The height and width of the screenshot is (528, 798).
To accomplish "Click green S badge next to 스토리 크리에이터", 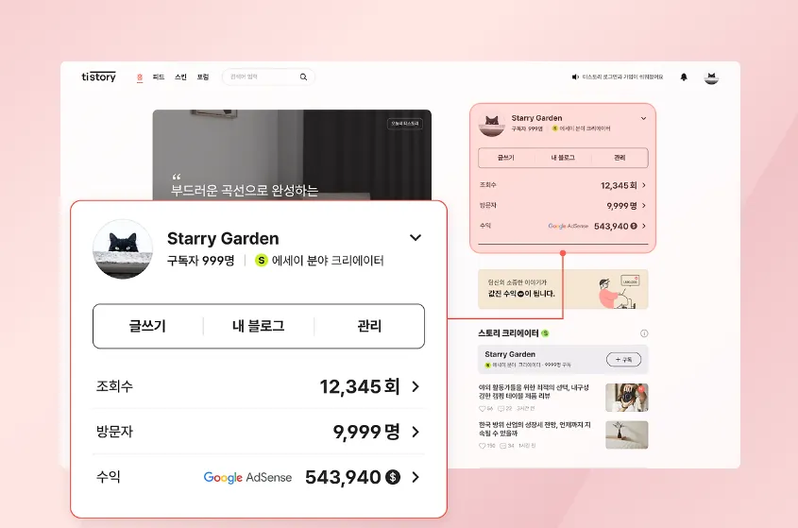I will click(x=545, y=333).
